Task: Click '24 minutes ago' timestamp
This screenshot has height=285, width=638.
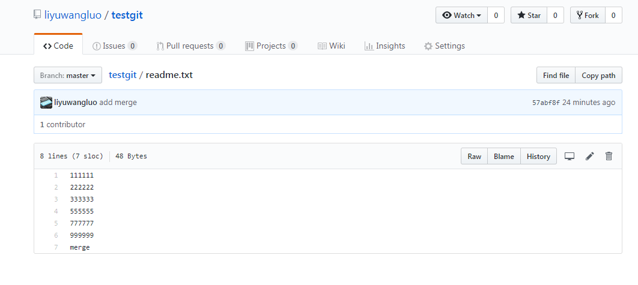Action: 589,103
